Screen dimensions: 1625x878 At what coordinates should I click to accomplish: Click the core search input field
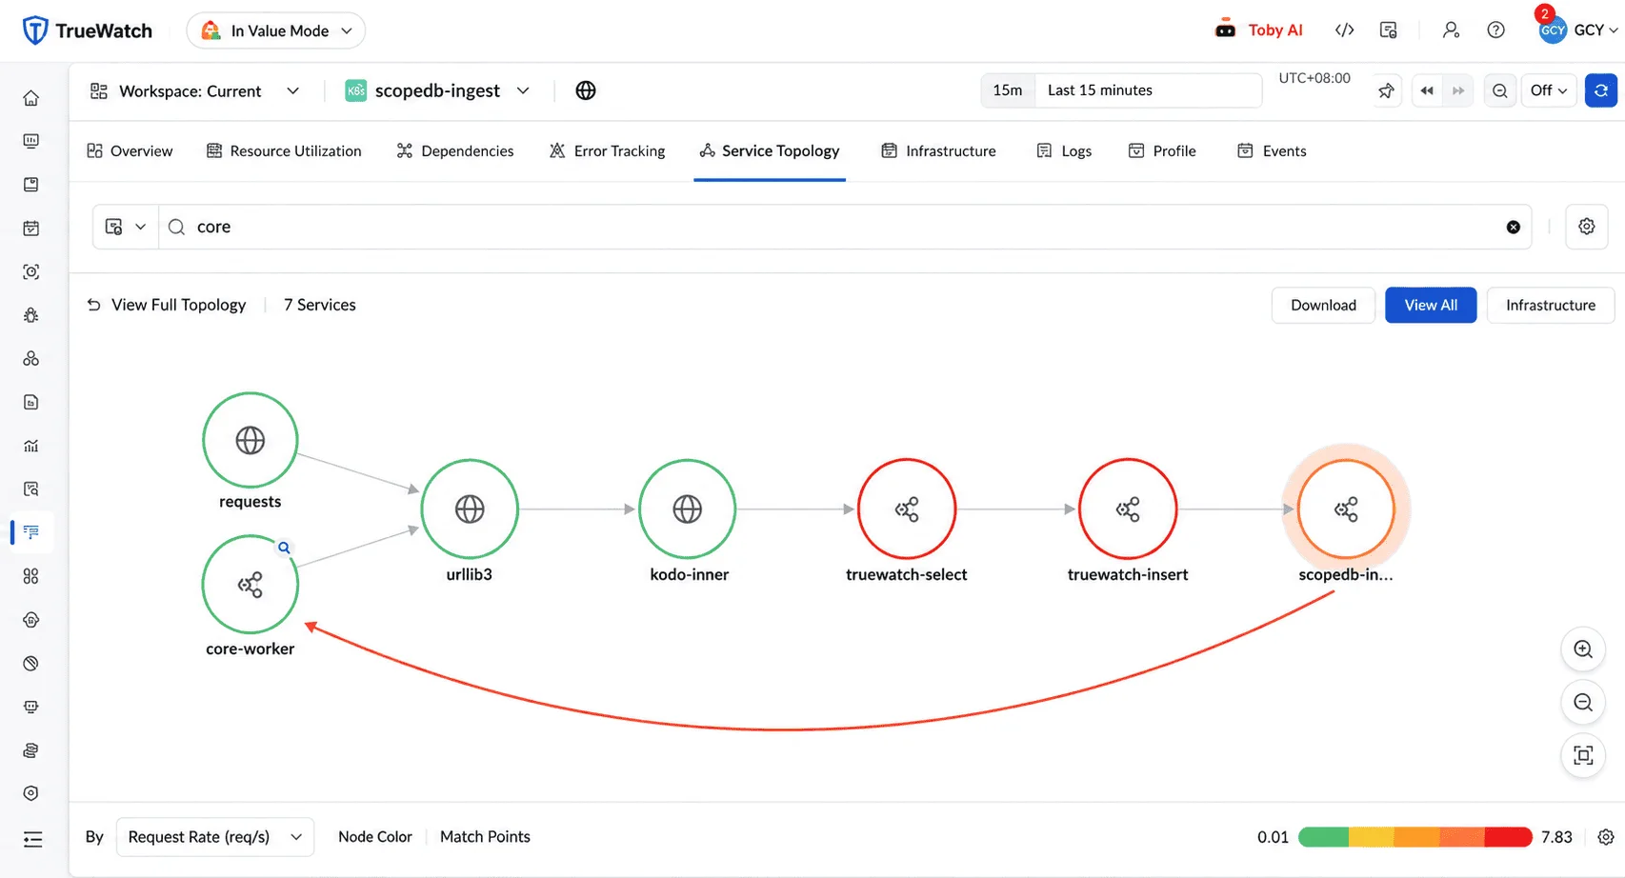(x=844, y=227)
